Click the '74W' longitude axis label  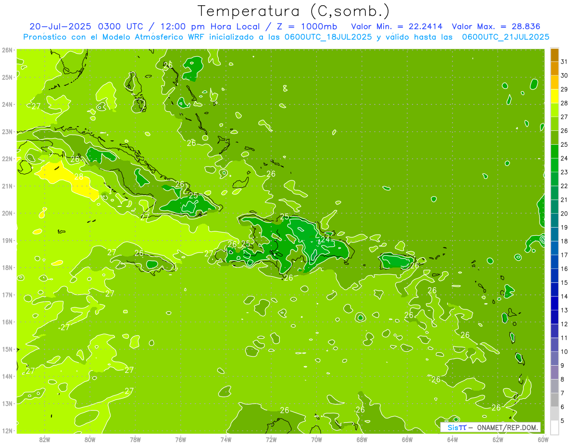(226, 439)
